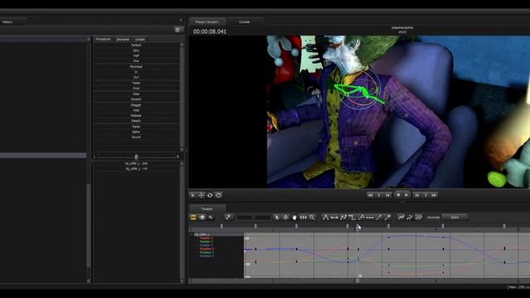Apply the Spline preset in the list
Screen dimensions: 530x298
click(x=136, y=132)
